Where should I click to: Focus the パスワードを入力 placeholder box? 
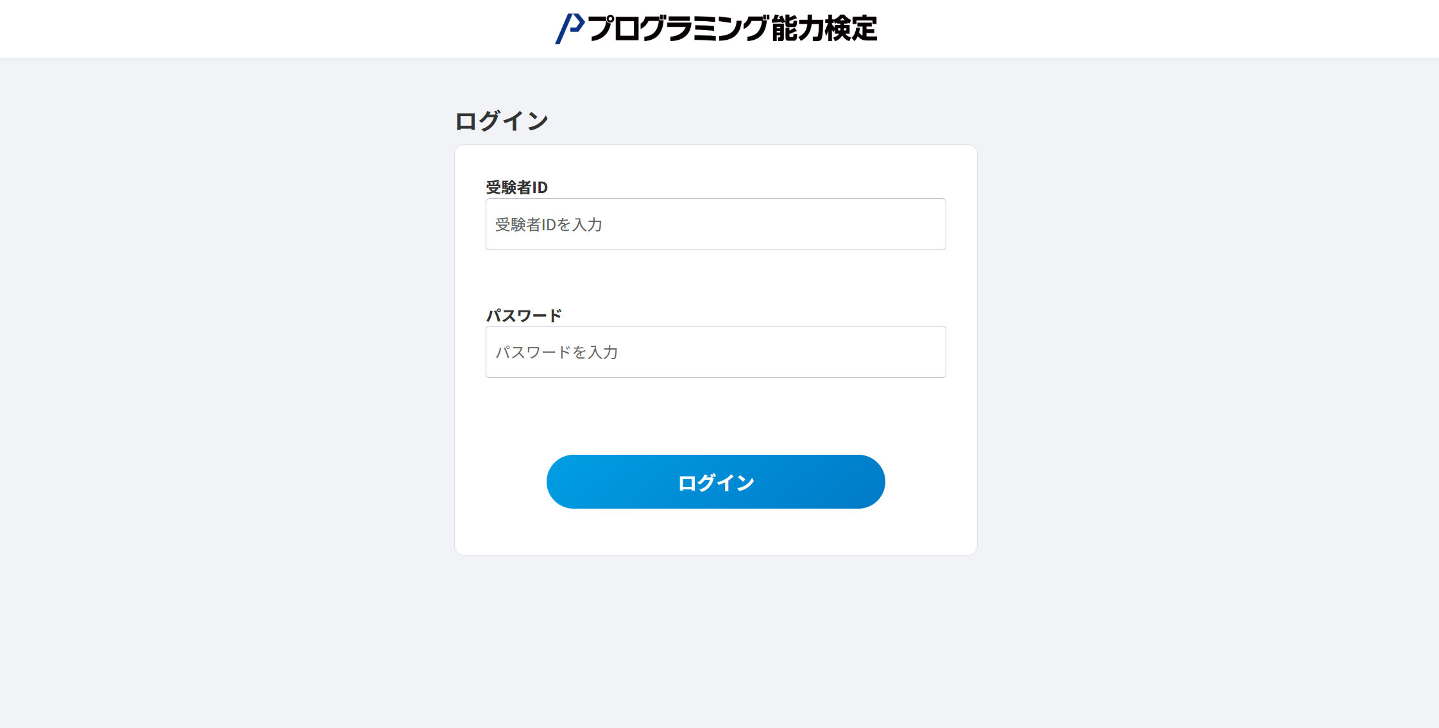point(715,351)
